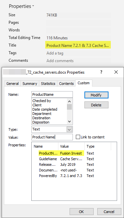Click the Value input field
The width and height of the screenshot is (124, 218).
[52, 137]
